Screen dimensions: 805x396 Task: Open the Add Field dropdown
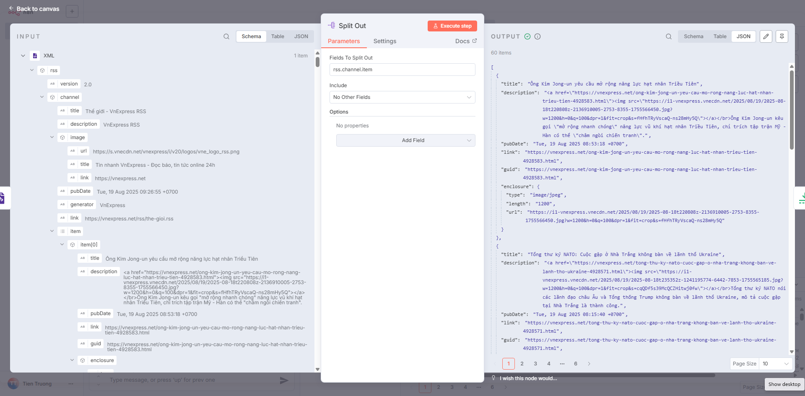[405, 140]
